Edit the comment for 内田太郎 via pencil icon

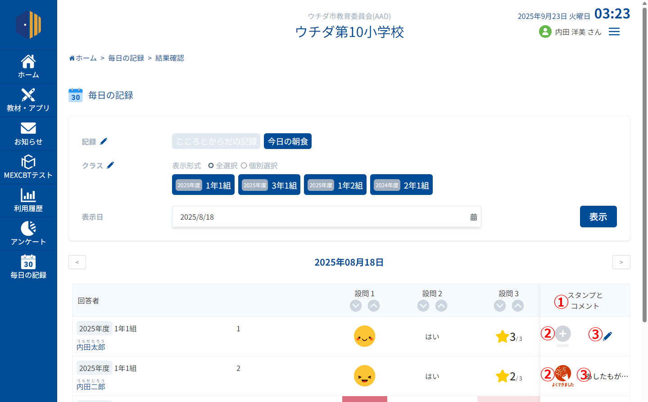(607, 336)
